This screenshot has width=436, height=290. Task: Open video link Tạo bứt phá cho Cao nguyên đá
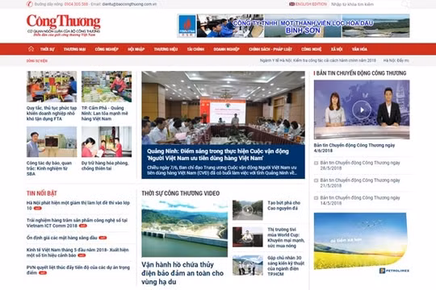(284, 205)
